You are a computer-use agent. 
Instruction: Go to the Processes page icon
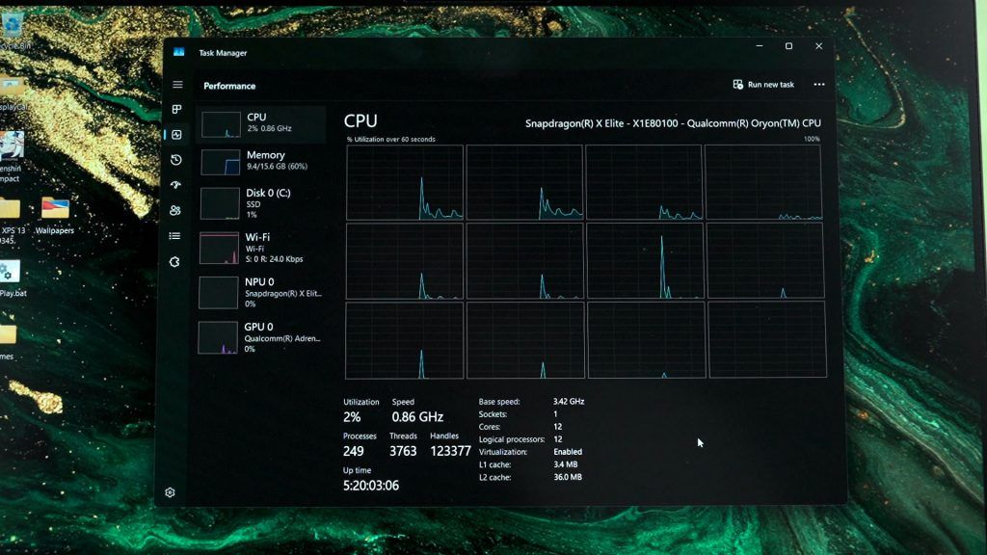(177, 110)
